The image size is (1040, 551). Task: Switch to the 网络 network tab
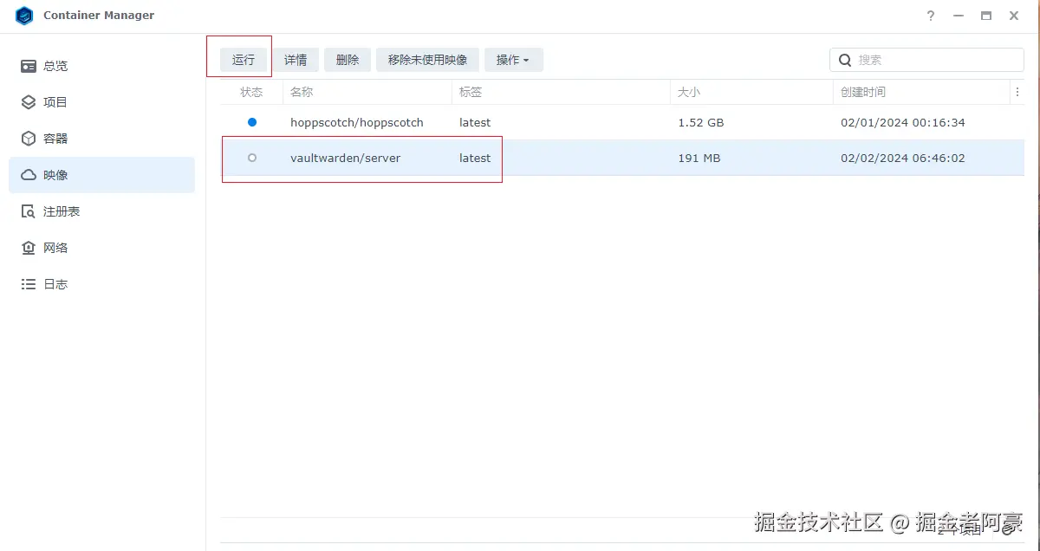click(x=101, y=248)
